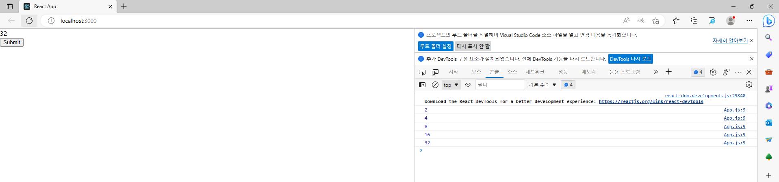Clear the console
779x182 pixels.
click(435, 85)
